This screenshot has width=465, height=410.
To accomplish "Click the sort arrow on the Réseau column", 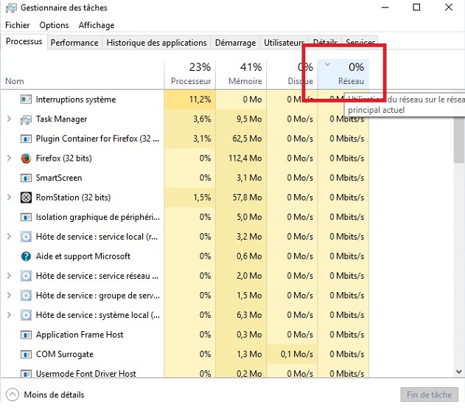I will point(327,64).
